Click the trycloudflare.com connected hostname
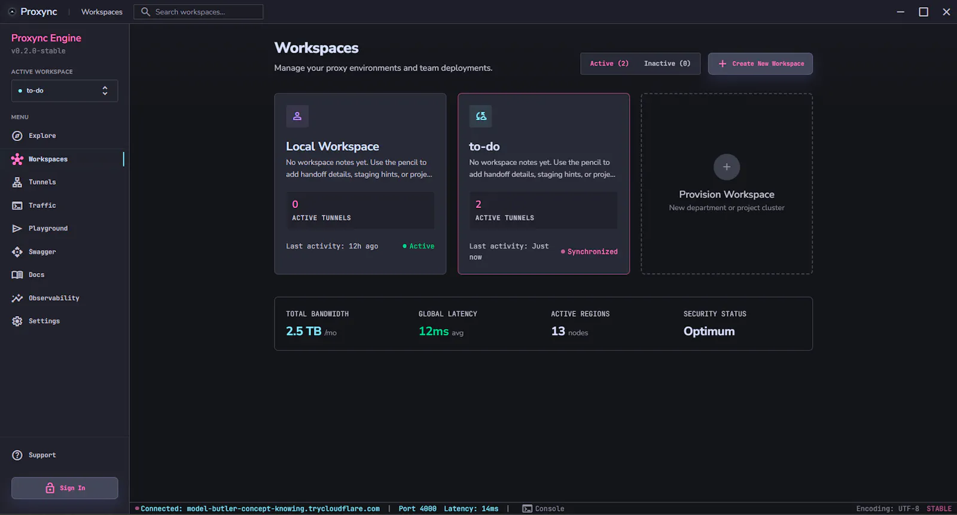 283,509
